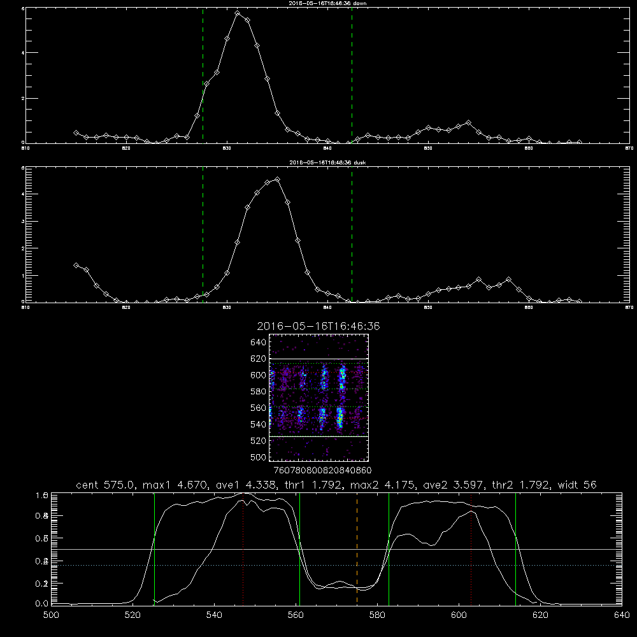
Task: Click the green vertical line near 614 in bottom plot
Action: (515, 548)
